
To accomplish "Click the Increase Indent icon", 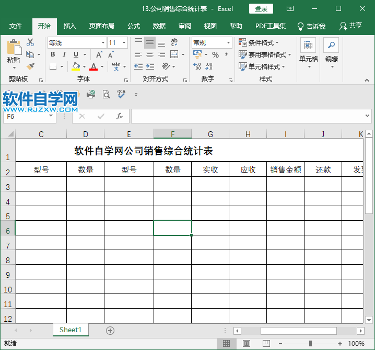I will 150,66.
